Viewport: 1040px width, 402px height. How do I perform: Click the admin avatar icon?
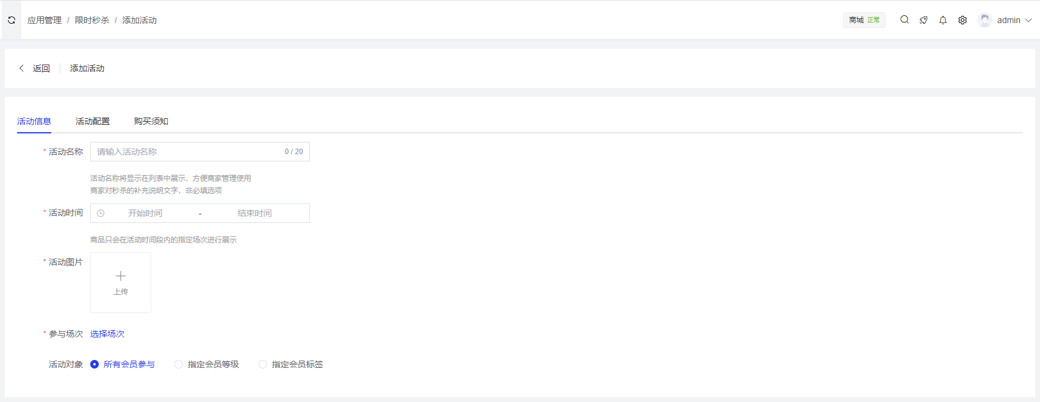click(985, 20)
